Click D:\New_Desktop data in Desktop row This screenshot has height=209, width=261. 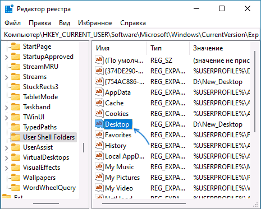pyautogui.click(x=218, y=124)
